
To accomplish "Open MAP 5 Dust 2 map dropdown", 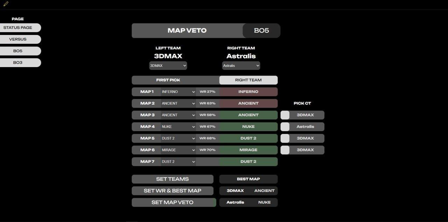I will coord(178,138).
